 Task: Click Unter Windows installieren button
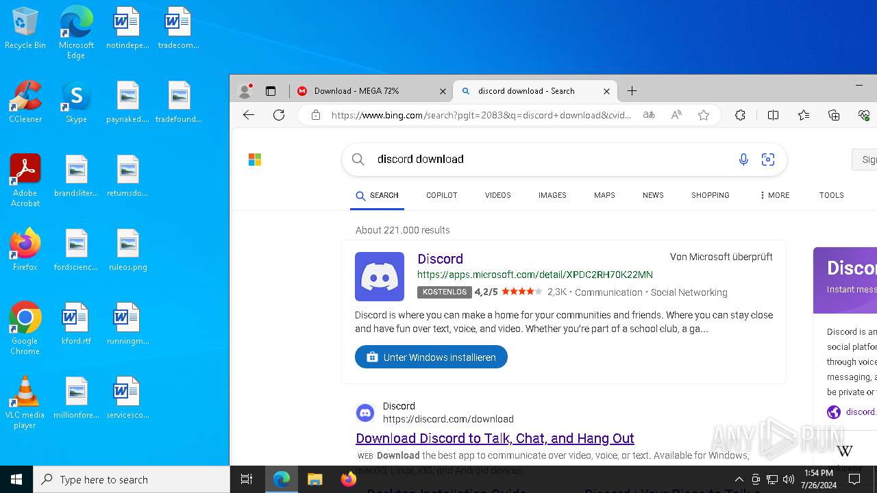click(x=431, y=357)
